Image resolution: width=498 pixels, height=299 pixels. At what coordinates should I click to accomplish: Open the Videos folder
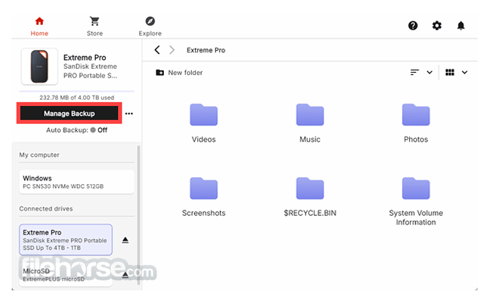[204, 123]
